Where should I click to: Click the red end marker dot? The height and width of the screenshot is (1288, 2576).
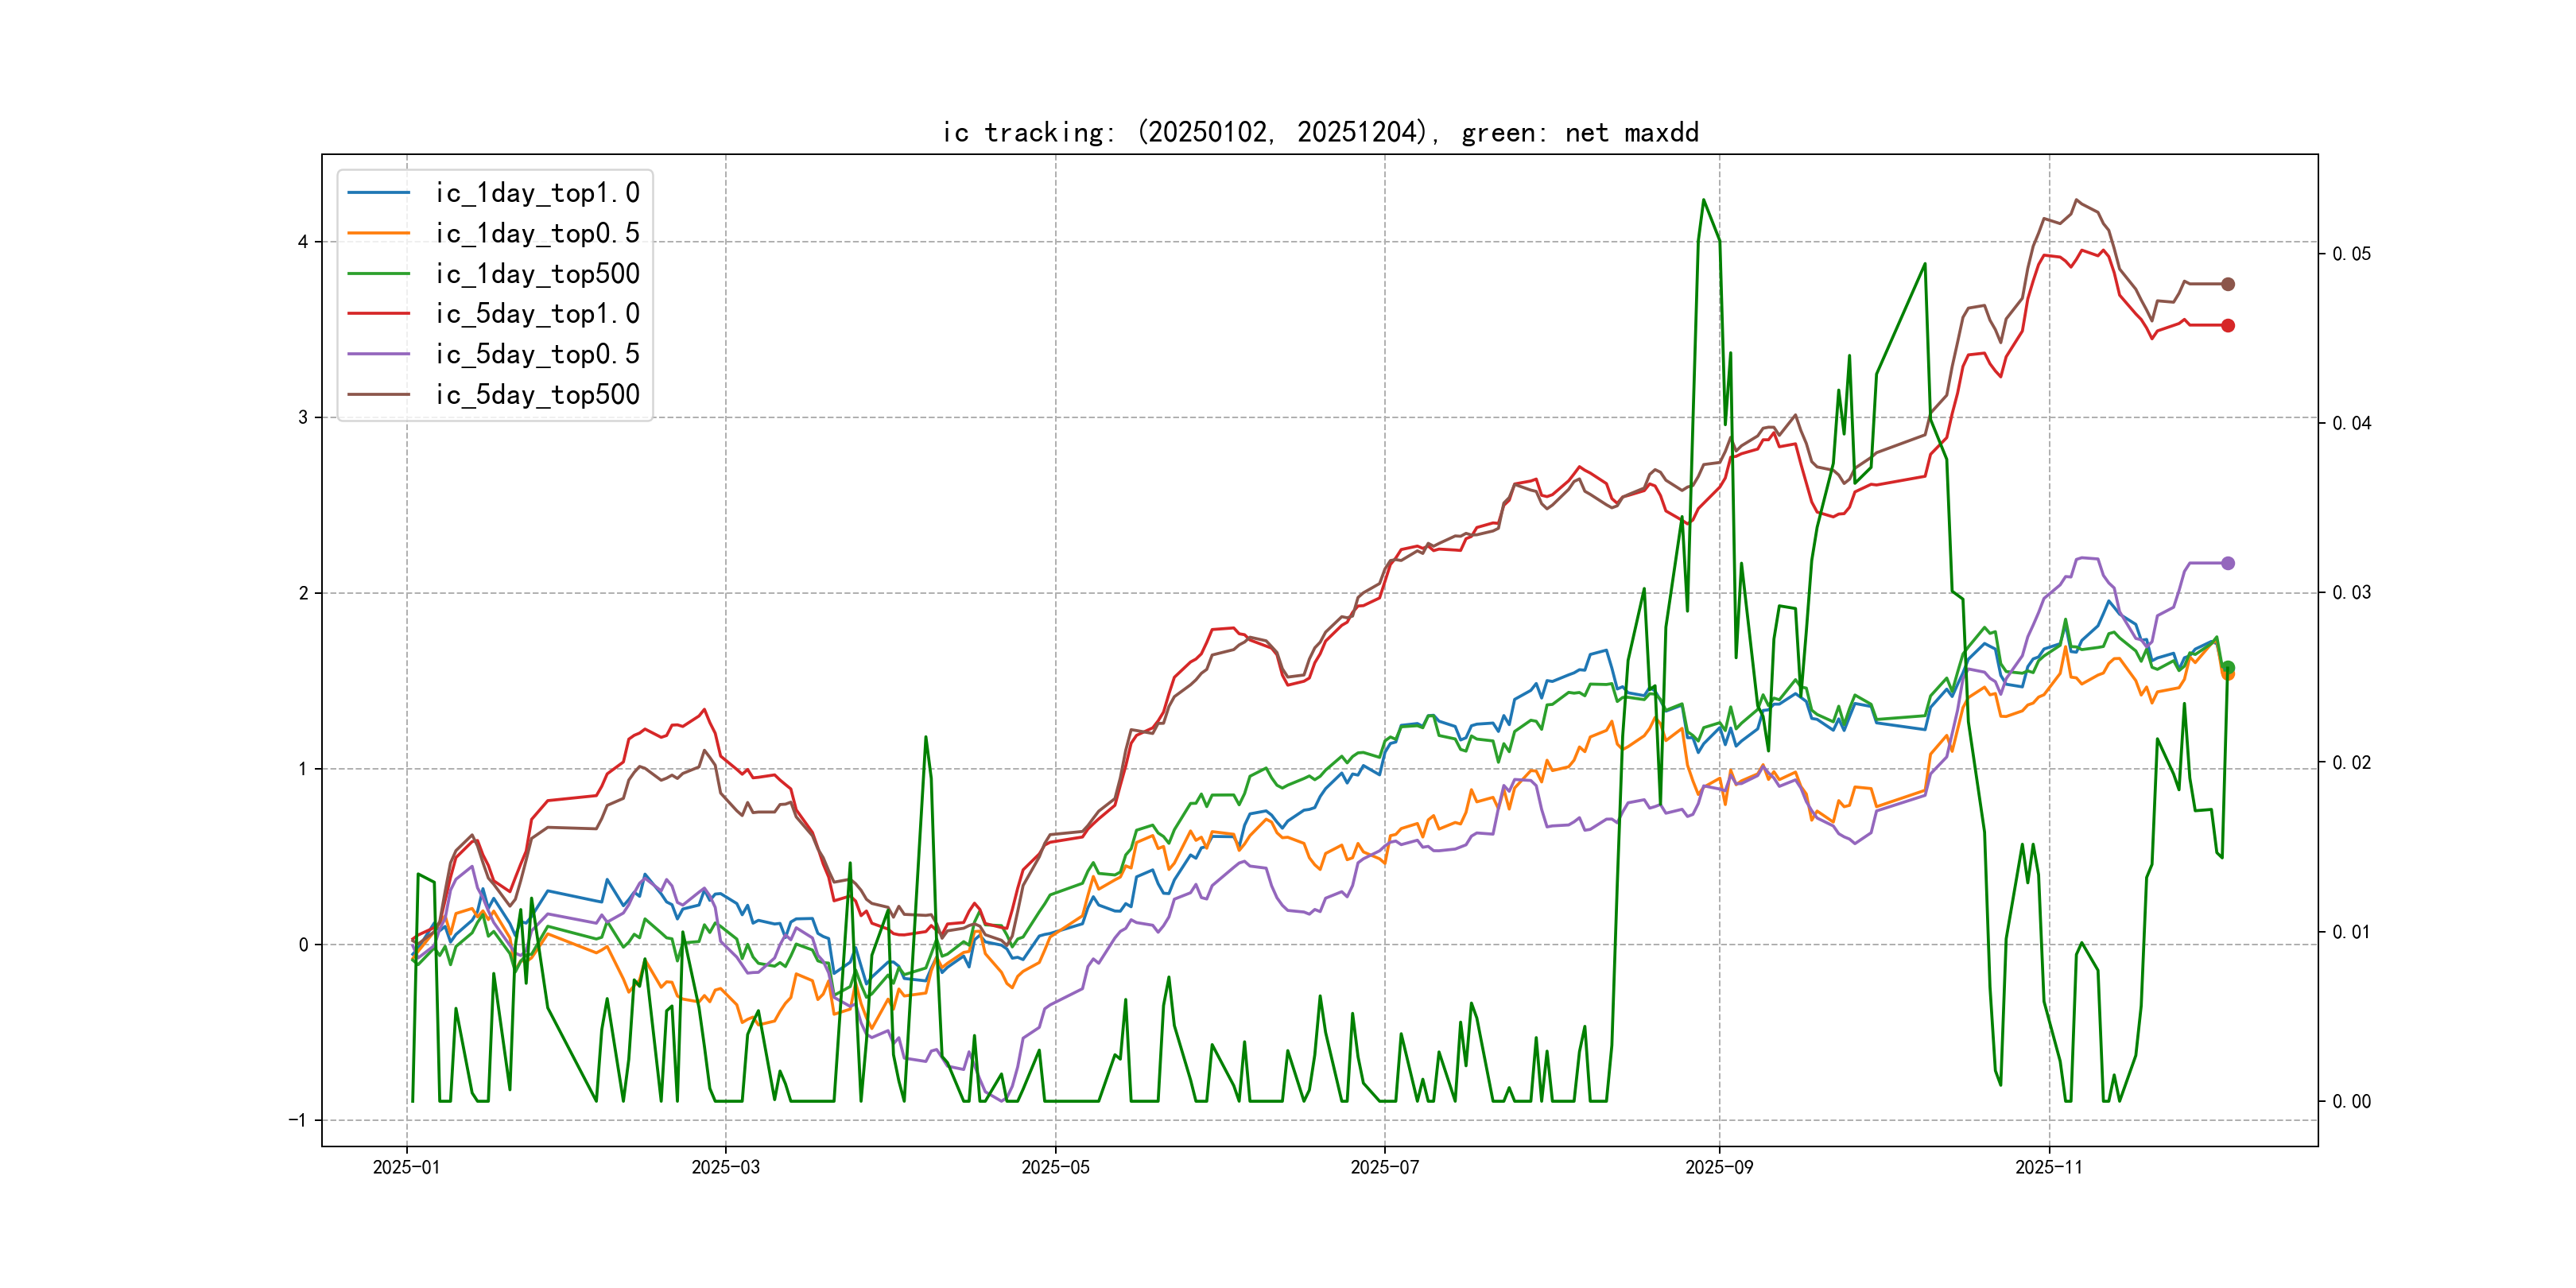(2228, 325)
